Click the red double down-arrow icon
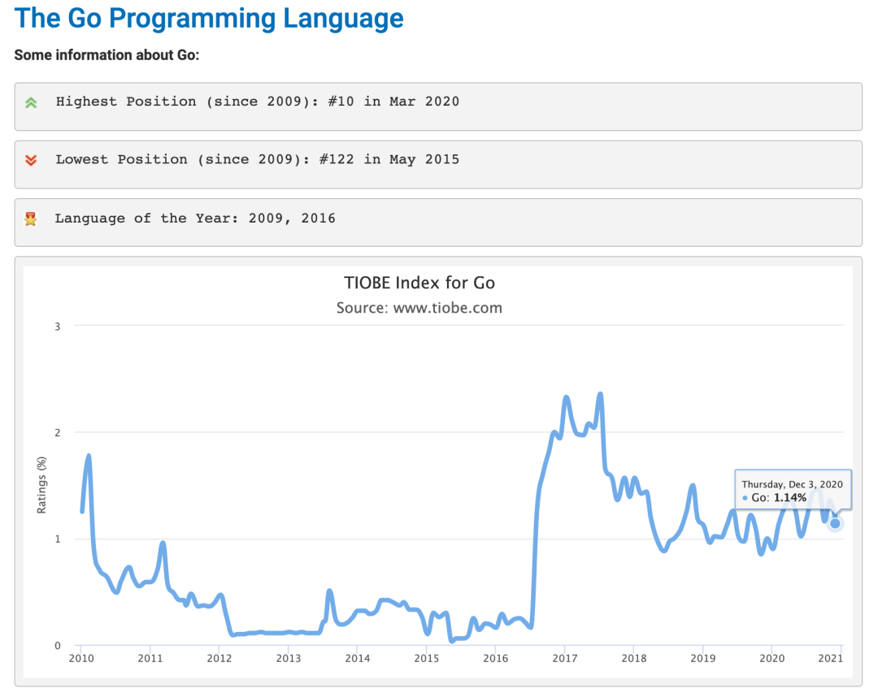Viewport: 878px width, 697px height. (x=31, y=160)
